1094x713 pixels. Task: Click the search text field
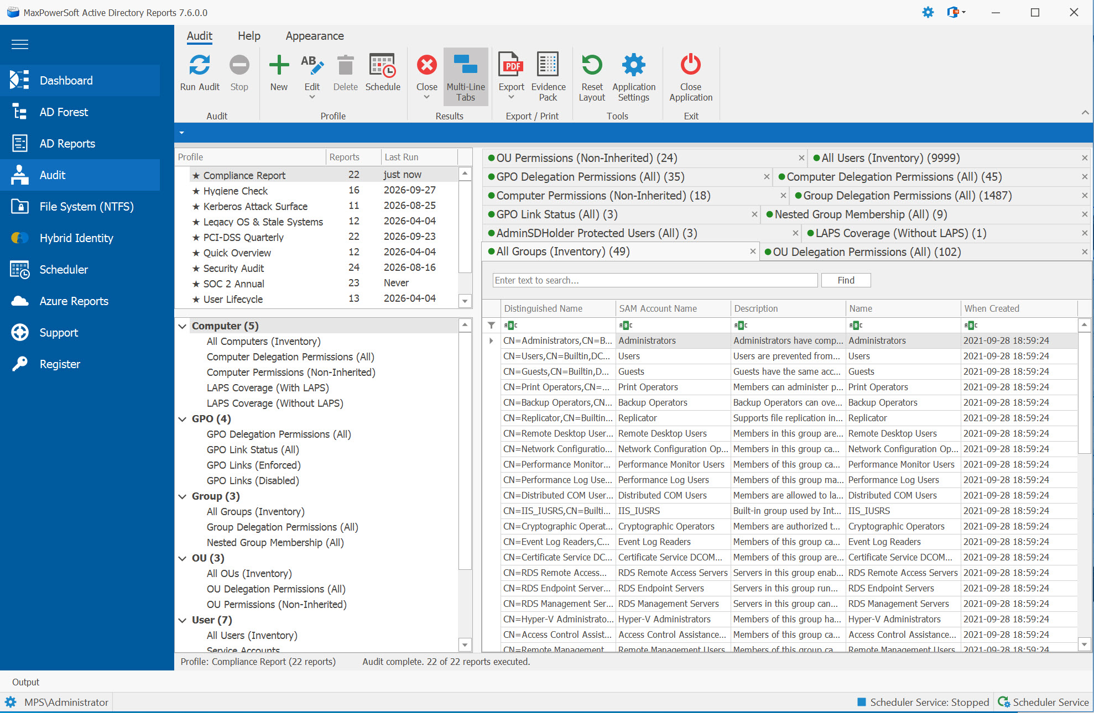click(655, 280)
